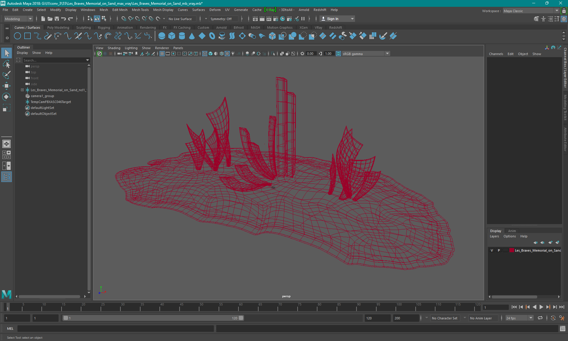Toggle use all lights bulb icon
The width and height of the screenshot is (568, 341).
[233, 54]
